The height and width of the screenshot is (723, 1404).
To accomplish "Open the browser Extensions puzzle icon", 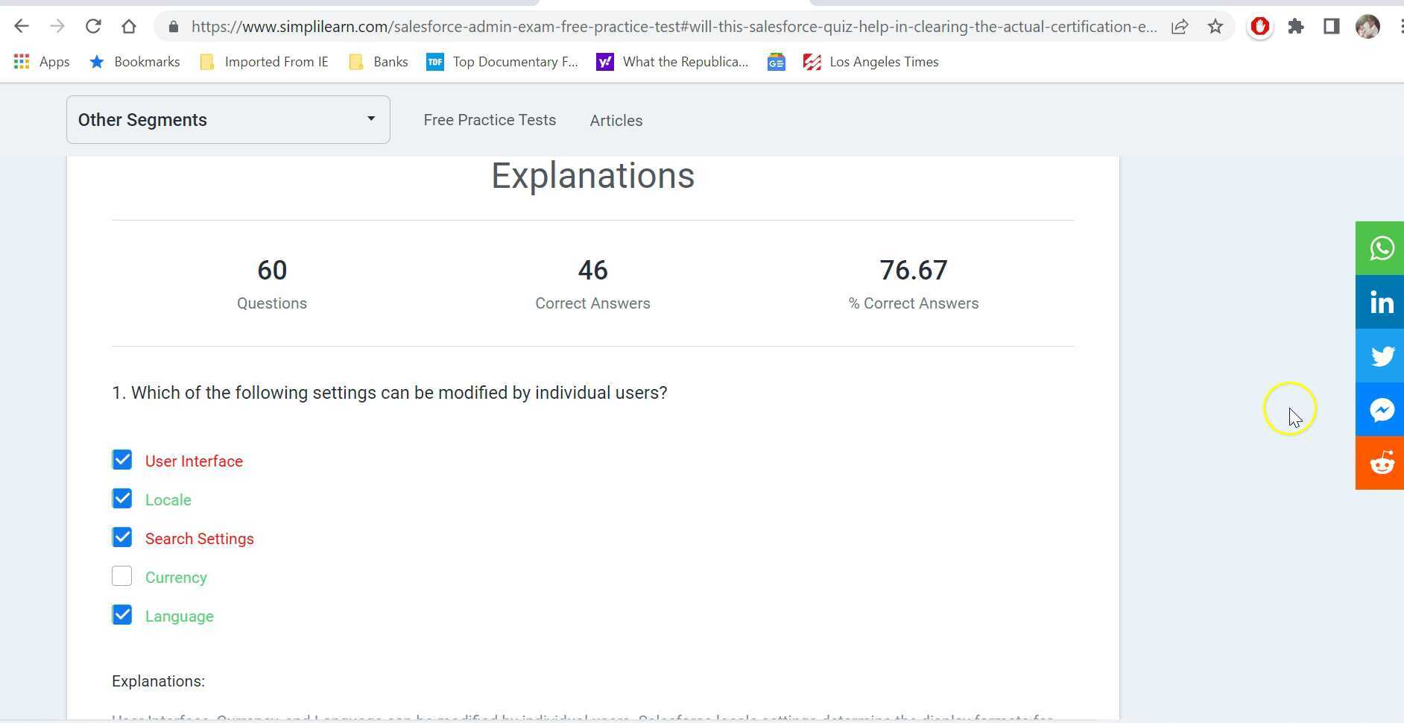I will [1295, 27].
